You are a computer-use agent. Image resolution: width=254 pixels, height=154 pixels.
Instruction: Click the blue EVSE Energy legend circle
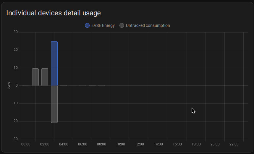87,25
